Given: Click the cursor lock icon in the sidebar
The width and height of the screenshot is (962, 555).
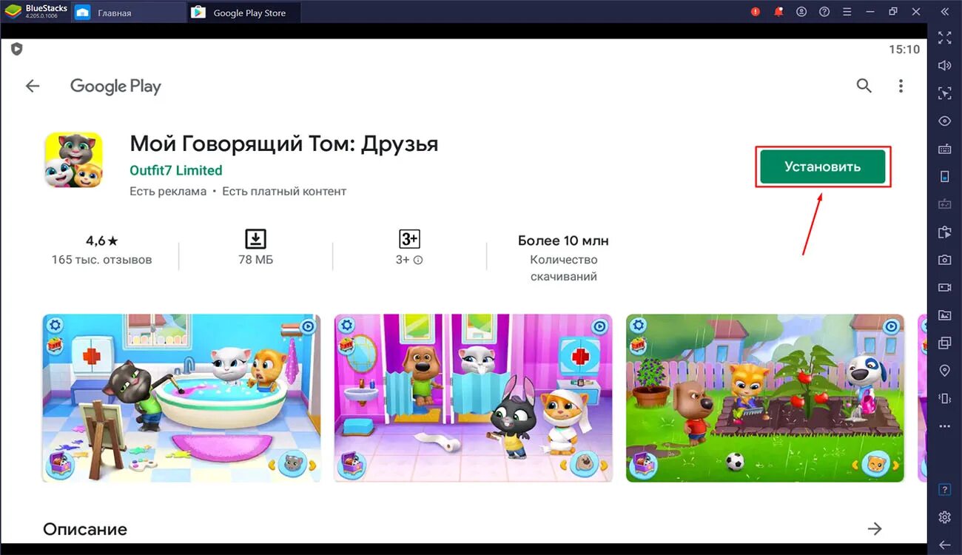Looking at the screenshot, I should click(x=944, y=93).
